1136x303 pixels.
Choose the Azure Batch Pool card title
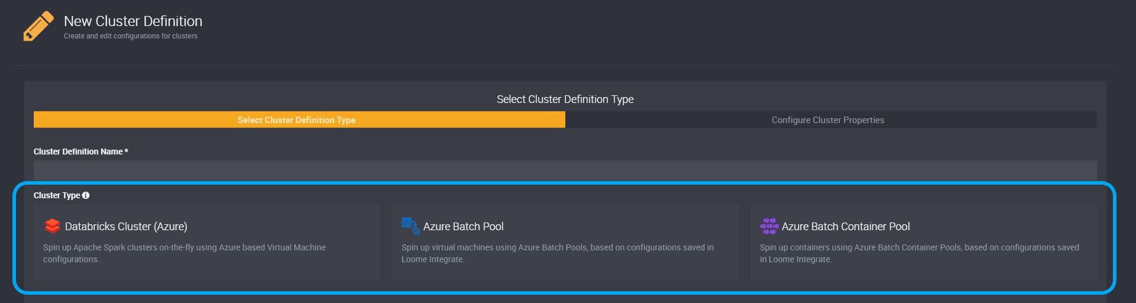[464, 227]
